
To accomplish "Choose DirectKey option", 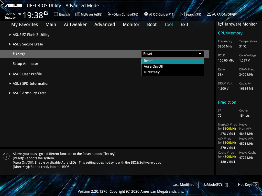I will click(173, 72).
